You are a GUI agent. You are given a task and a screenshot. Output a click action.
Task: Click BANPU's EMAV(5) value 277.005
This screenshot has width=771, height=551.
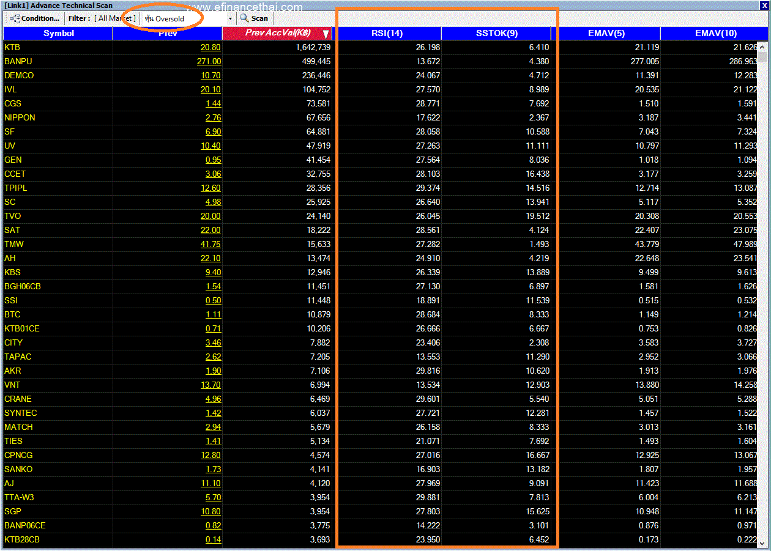[x=644, y=61]
